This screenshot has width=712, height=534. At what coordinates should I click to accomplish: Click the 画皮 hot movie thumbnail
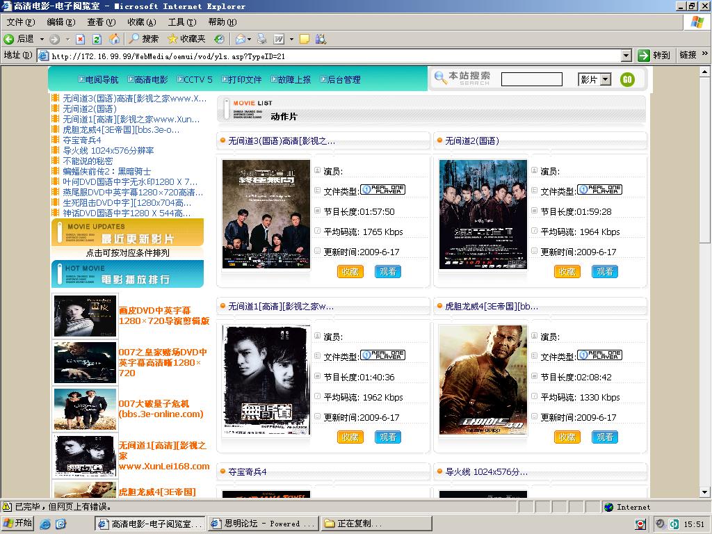click(85, 316)
